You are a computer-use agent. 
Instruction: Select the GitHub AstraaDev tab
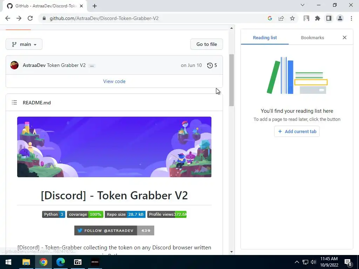(45, 6)
